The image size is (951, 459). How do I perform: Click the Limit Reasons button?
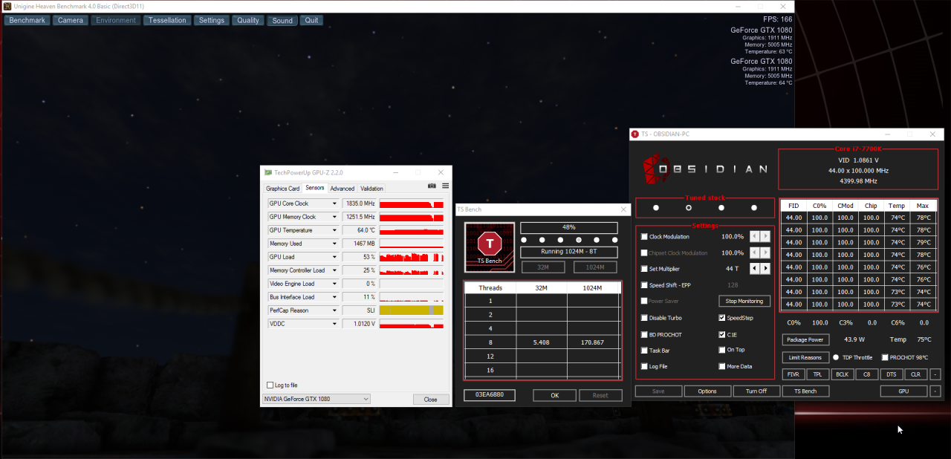click(805, 357)
